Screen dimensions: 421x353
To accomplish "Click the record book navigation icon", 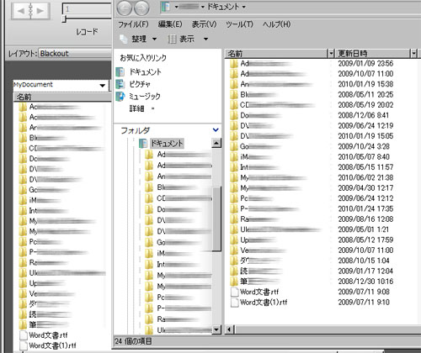I will (x=30, y=11).
